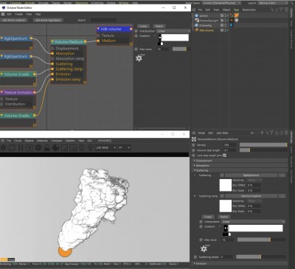Click the search magnifier in Object Manager
The height and width of the screenshot is (269, 295).
(272, 10)
